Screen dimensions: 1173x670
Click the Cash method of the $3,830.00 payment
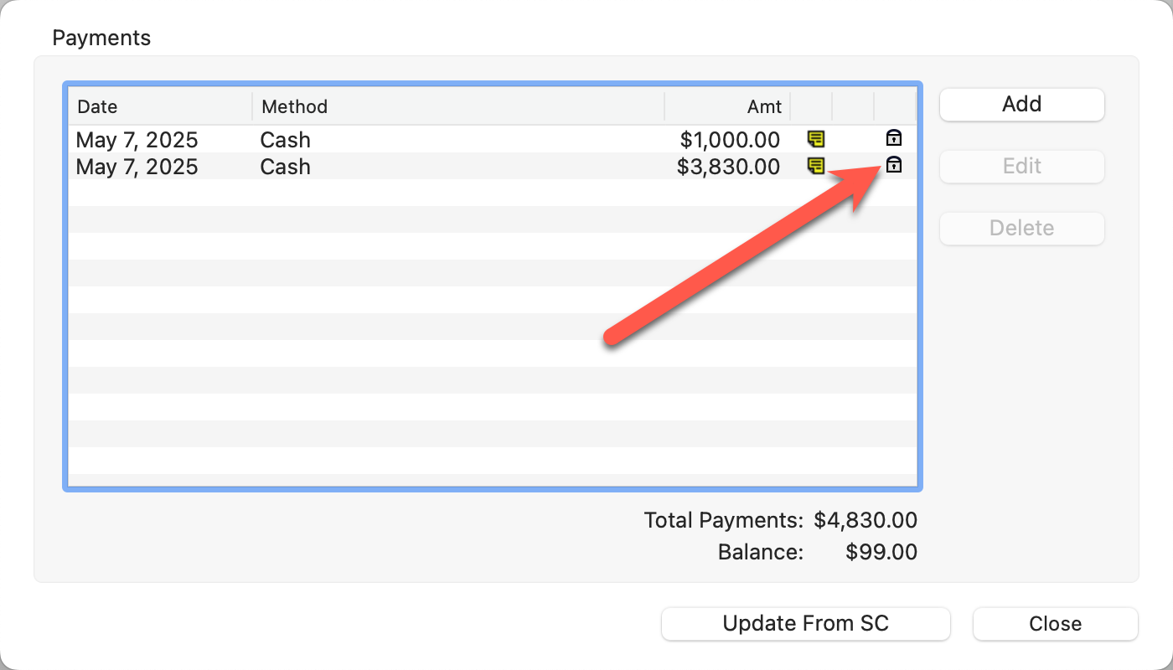(286, 167)
